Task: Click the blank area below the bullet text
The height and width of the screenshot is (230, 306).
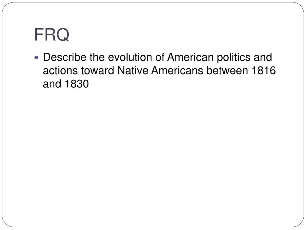Action: click(153, 152)
